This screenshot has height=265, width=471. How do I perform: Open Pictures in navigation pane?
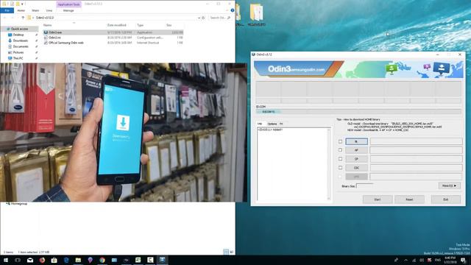click(18, 52)
